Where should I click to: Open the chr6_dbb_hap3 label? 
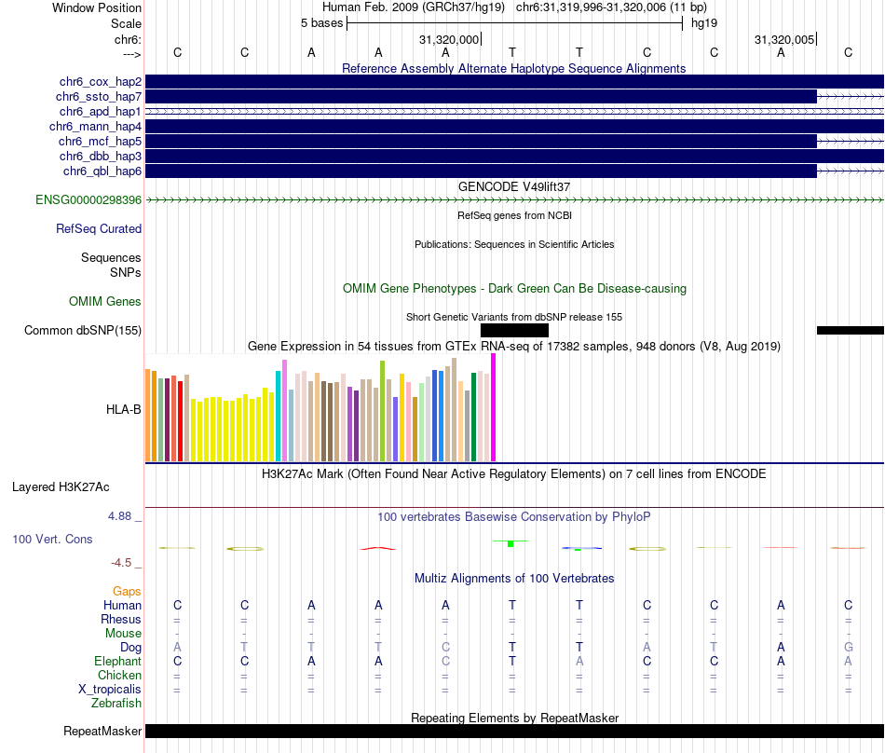click(x=101, y=156)
